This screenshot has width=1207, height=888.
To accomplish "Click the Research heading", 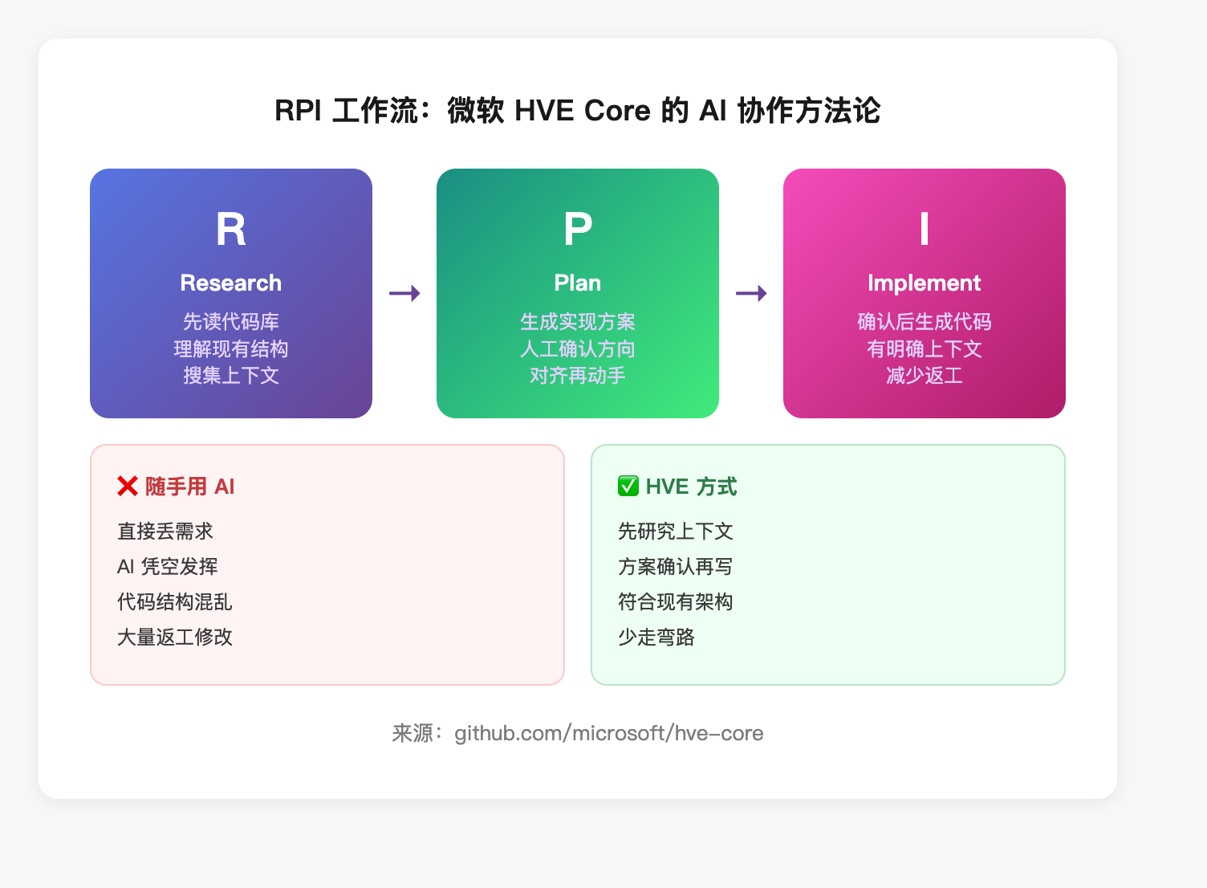I will coord(231,283).
